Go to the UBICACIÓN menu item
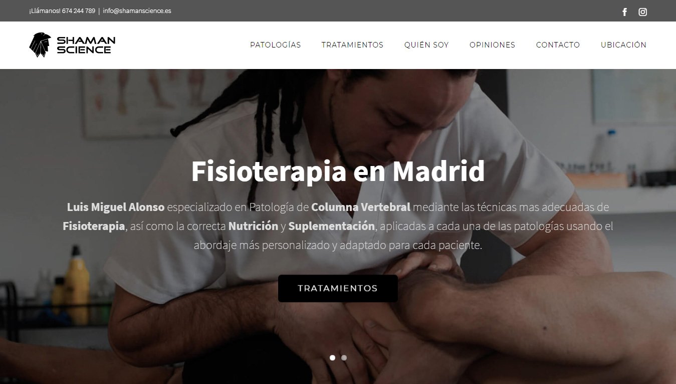676x384 pixels. coord(623,45)
